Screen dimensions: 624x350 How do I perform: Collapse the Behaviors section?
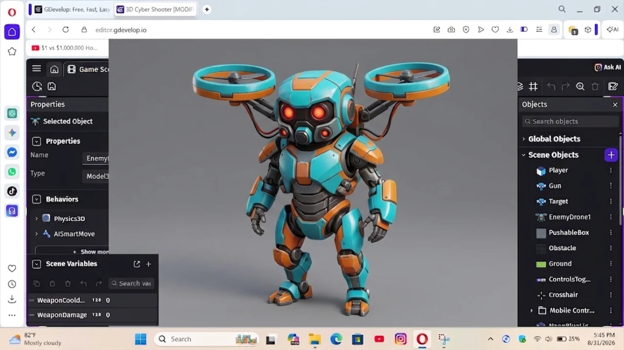[36, 199]
